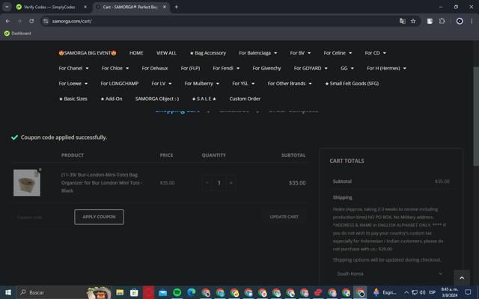Expand the For Balenciaga dropdown
This screenshot has width=479, height=299.
click(258, 53)
